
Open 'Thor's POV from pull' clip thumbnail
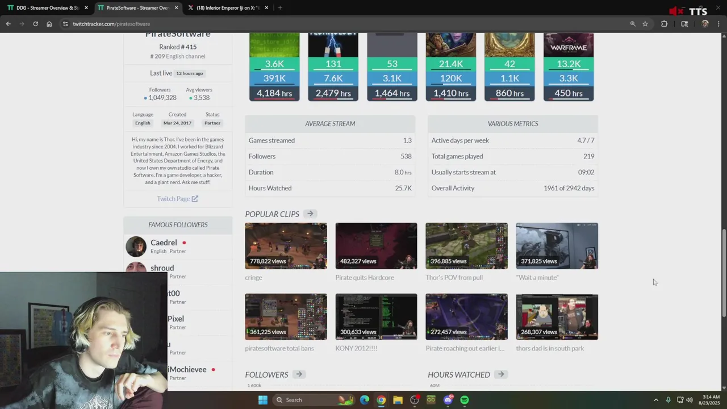coord(466,246)
